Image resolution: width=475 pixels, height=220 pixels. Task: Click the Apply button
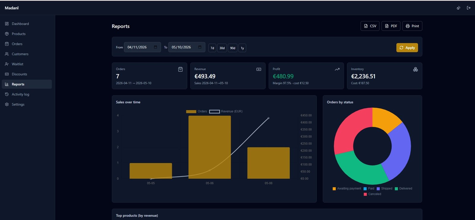[x=407, y=48]
